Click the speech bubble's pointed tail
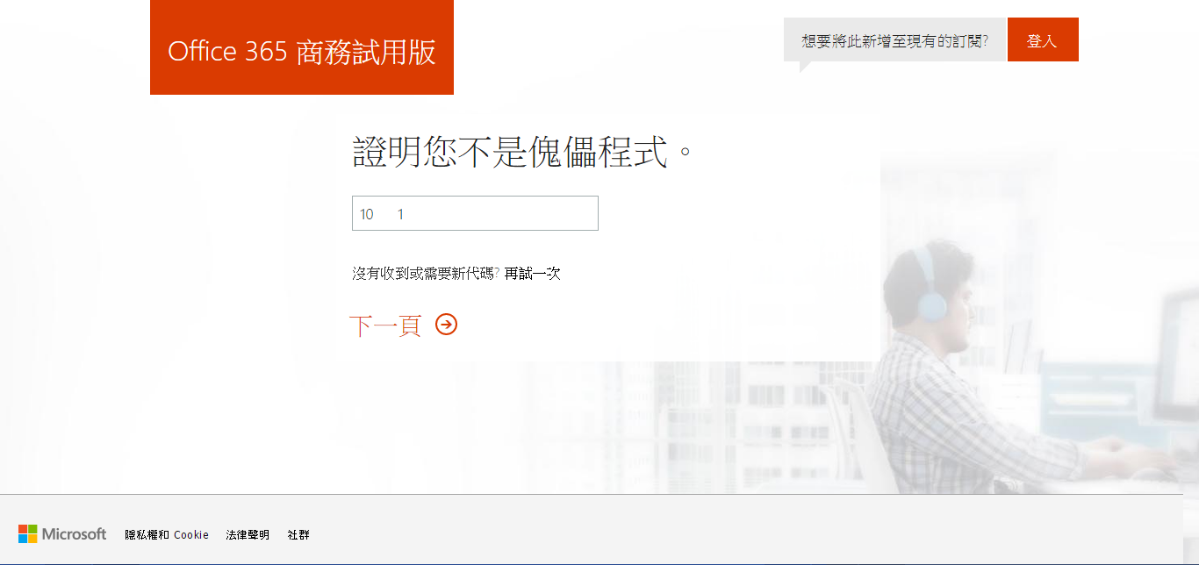Screen dimensions: 1199x565 click(806, 67)
